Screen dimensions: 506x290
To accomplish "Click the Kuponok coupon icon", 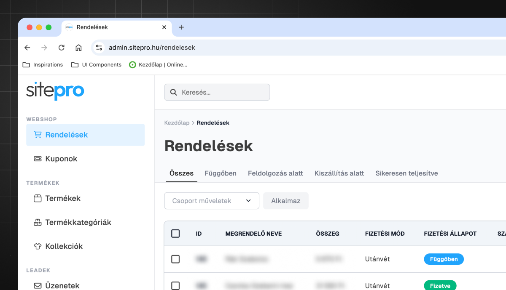I will click(37, 159).
